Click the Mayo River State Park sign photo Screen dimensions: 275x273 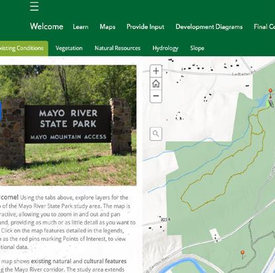68,125
